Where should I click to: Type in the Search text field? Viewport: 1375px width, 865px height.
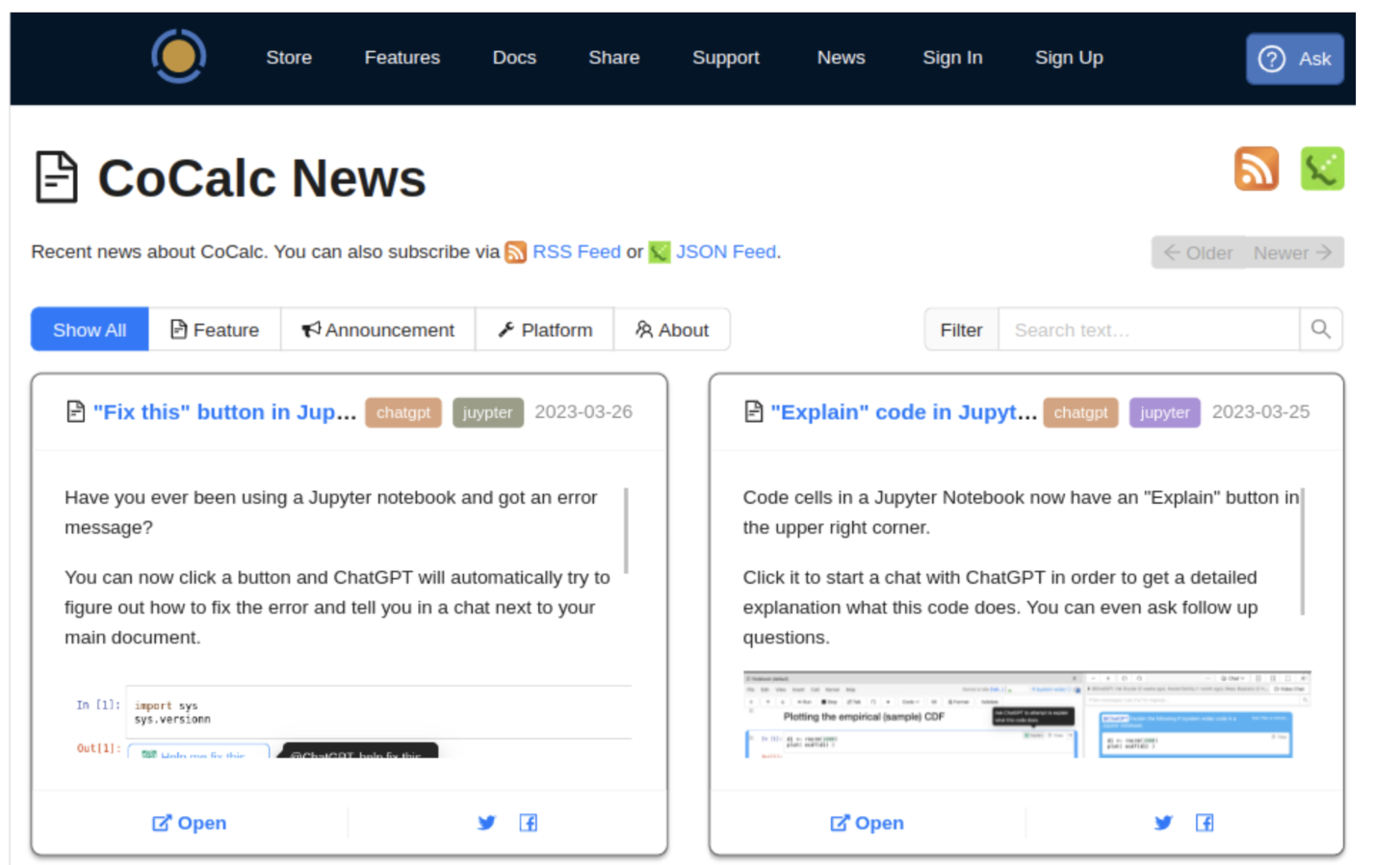[1148, 329]
